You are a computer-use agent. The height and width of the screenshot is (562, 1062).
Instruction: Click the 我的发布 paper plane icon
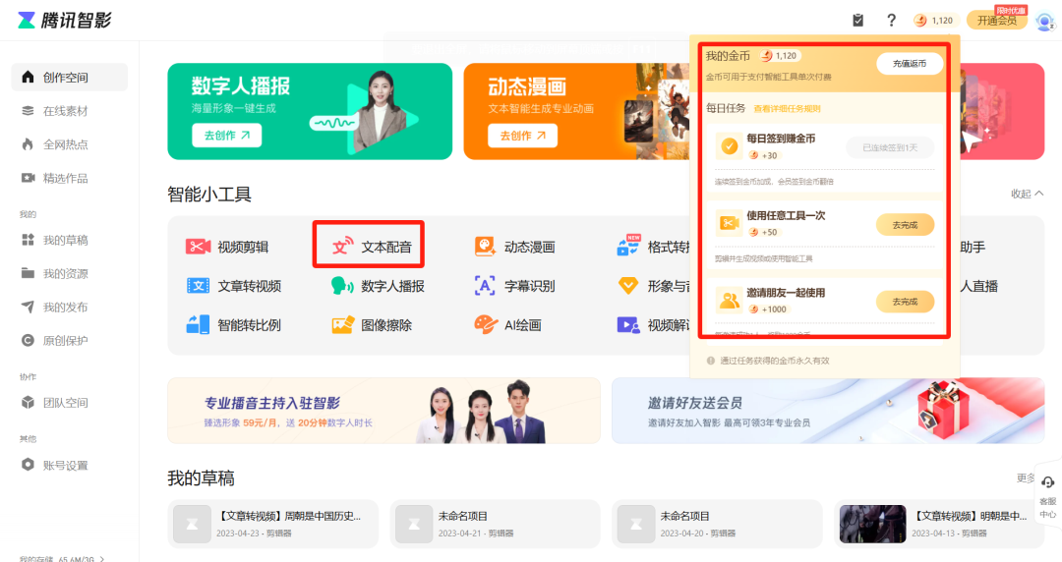point(28,307)
